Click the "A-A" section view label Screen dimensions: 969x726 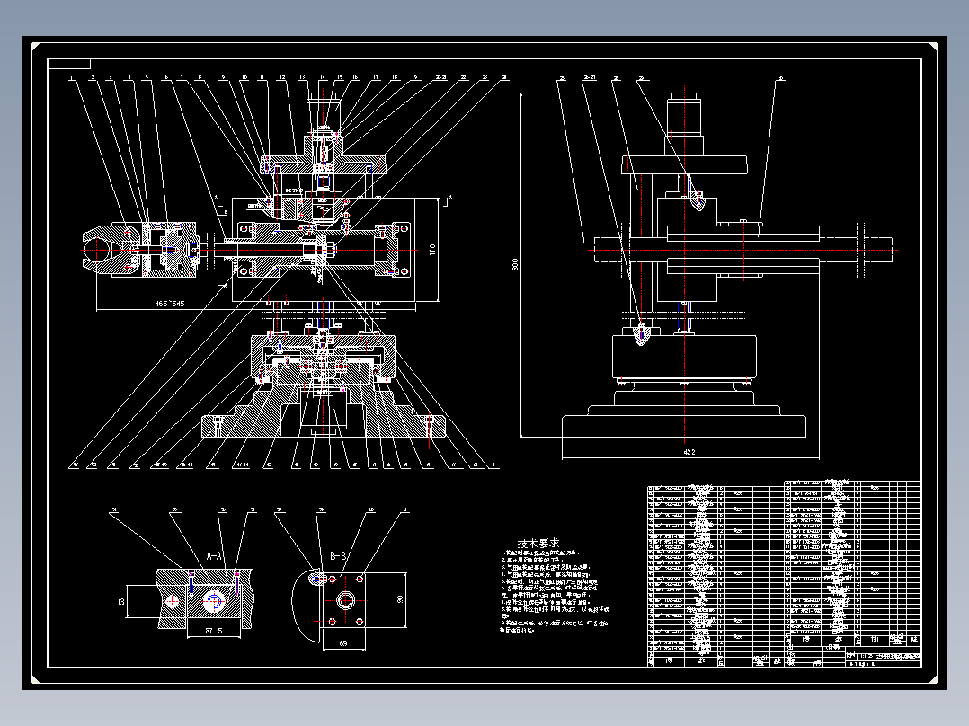[214, 556]
